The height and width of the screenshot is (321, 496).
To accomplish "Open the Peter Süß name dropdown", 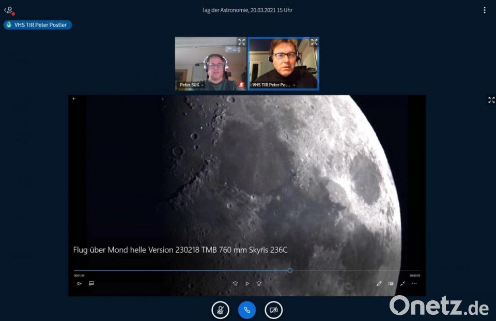I will click(x=192, y=85).
